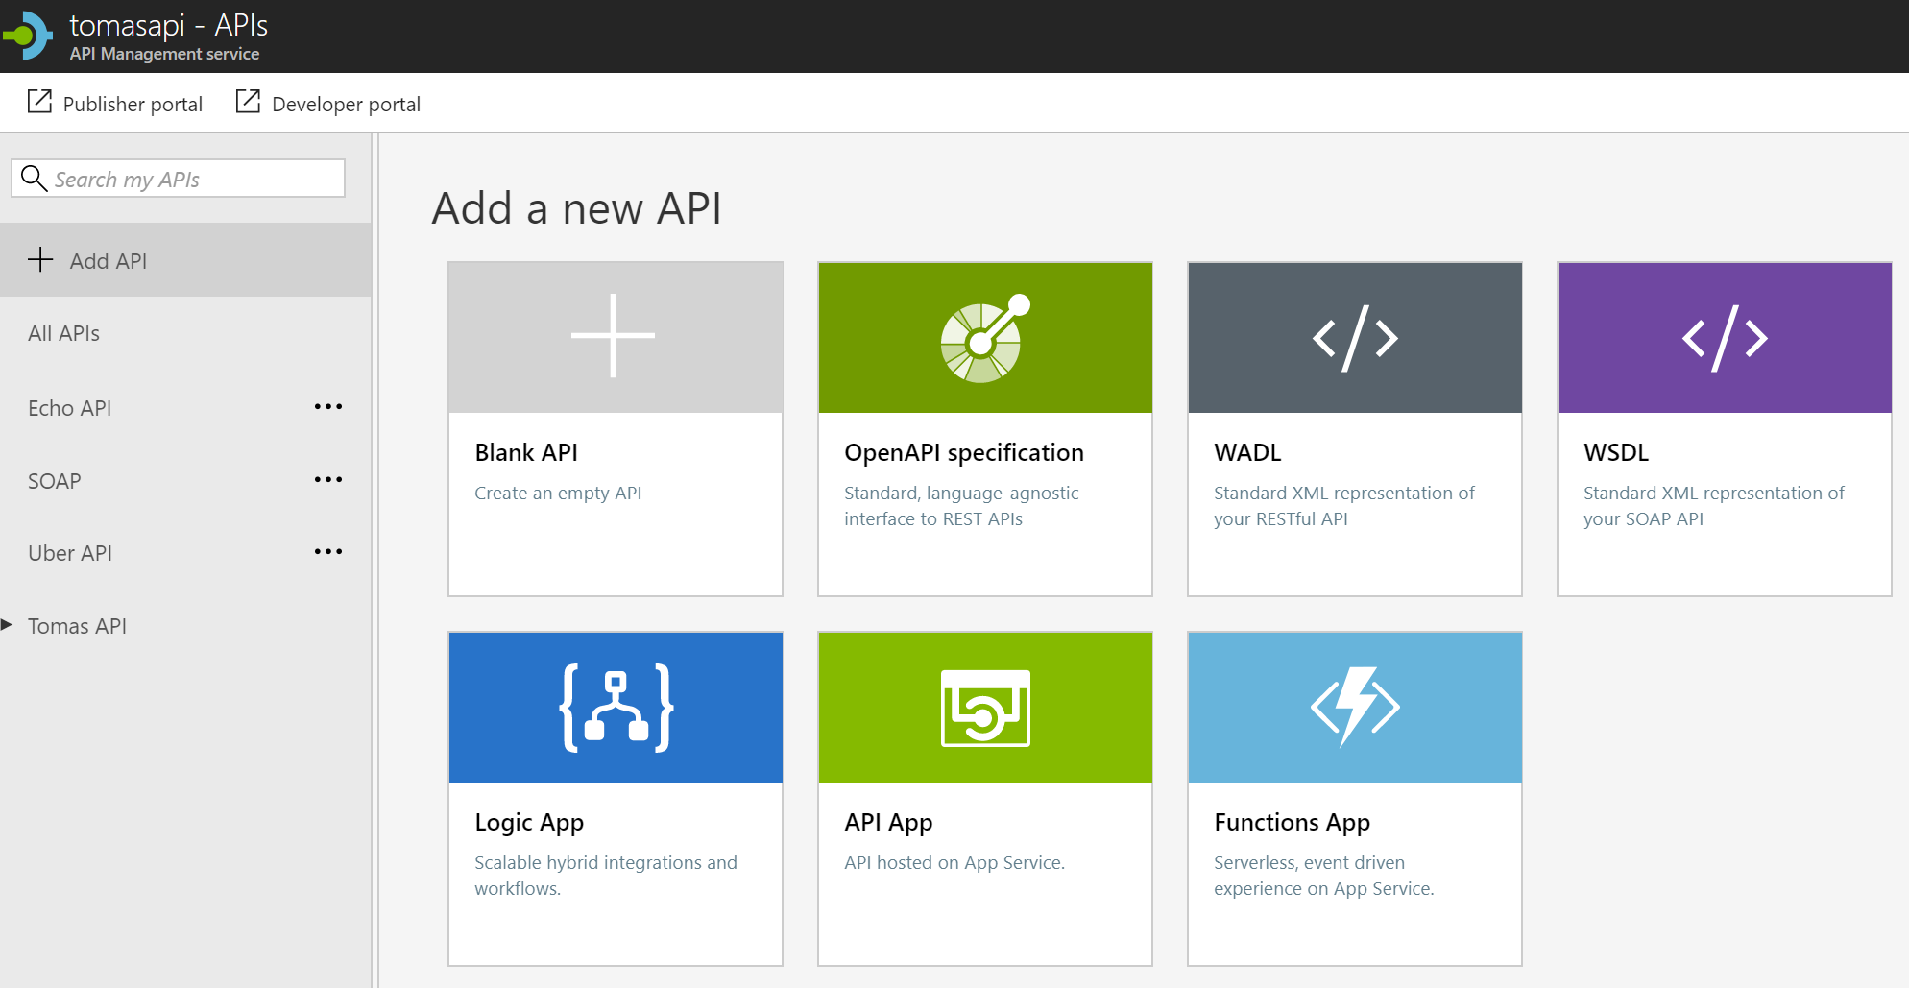Click the search magnifier icon
The image size is (1909, 988).
tap(35, 179)
